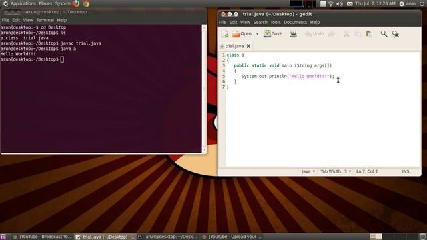Open Terminal Edit menu
The width and height of the screenshot is (427, 240).
[x=16, y=20]
